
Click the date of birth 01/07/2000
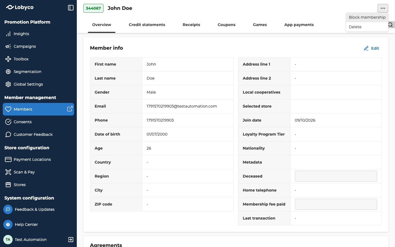(157, 134)
